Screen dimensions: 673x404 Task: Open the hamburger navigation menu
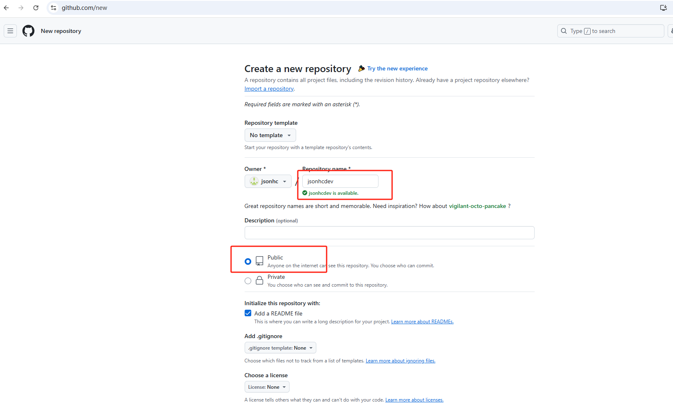[x=10, y=31]
